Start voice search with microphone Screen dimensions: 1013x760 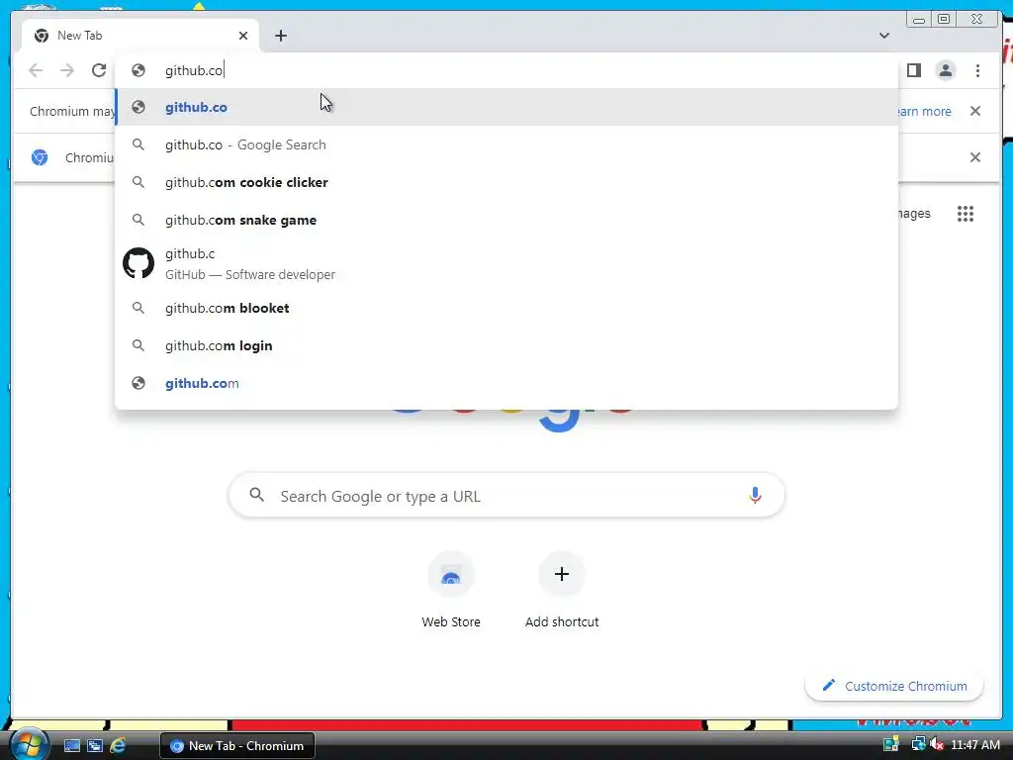click(x=755, y=496)
